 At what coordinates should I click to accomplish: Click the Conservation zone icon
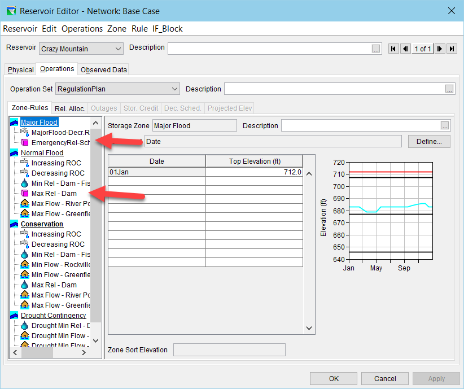(x=14, y=224)
